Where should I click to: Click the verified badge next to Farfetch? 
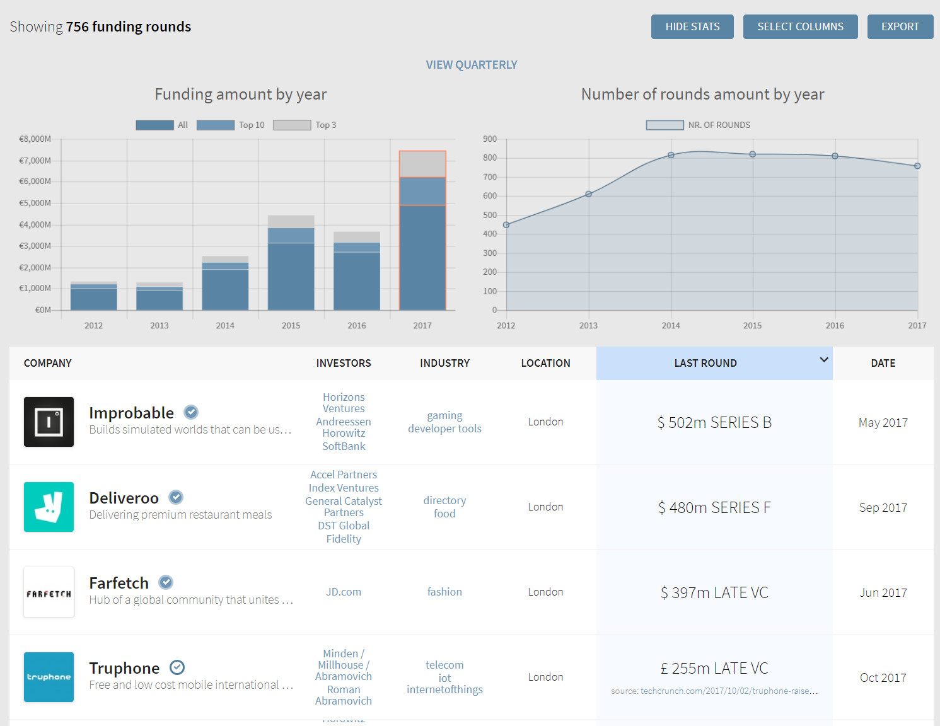click(166, 582)
